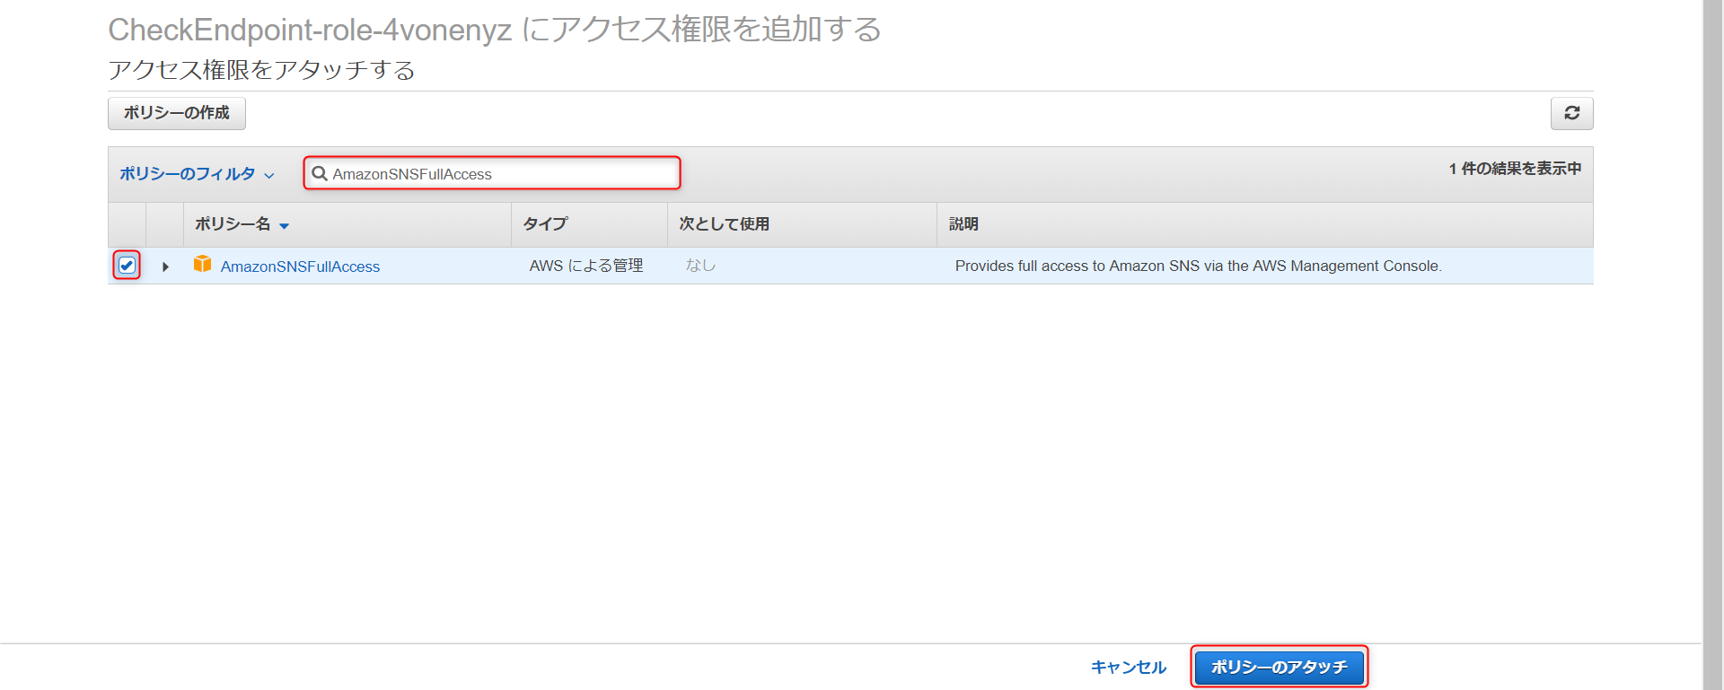Click the vertical scrollbar on right edge
Image resolution: width=1724 pixels, height=690 pixels.
pyautogui.click(x=1712, y=345)
